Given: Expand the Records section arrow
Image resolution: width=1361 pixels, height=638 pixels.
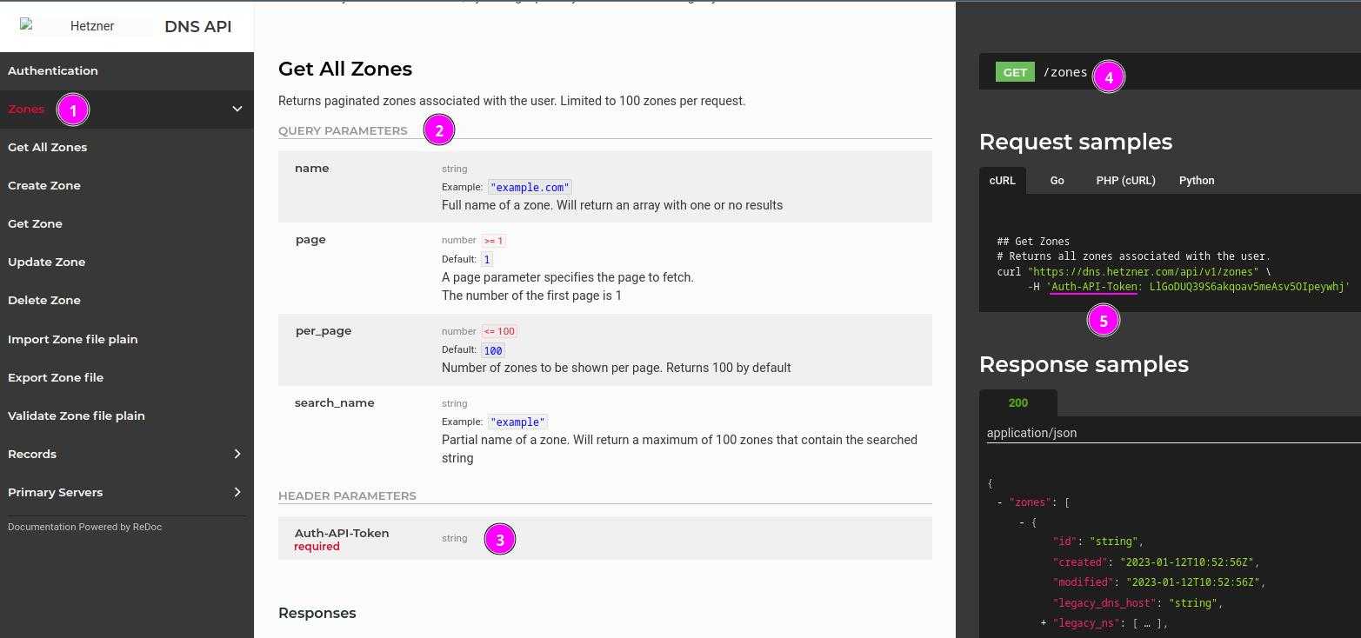Looking at the screenshot, I should click(x=237, y=454).
